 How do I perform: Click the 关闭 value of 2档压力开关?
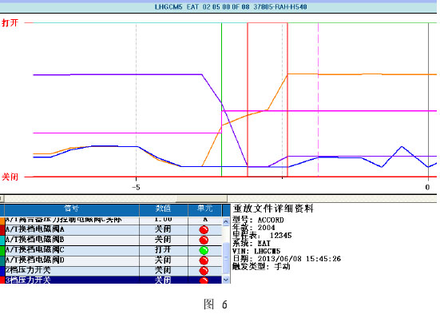(163, 270)
